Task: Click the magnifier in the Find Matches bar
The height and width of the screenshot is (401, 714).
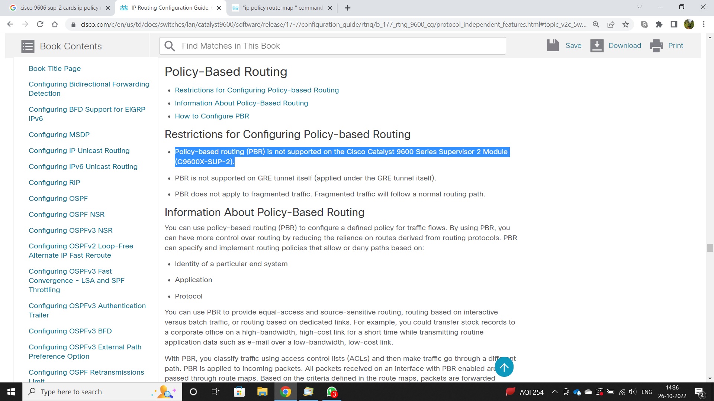Action: click(170, 46)
